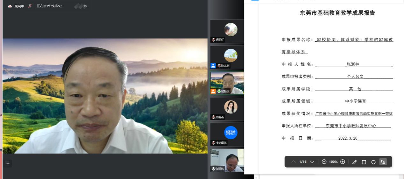404x179 pixels.
Task: Click the muted microphone icon by 吴晓燕
Action: point(213,117)
